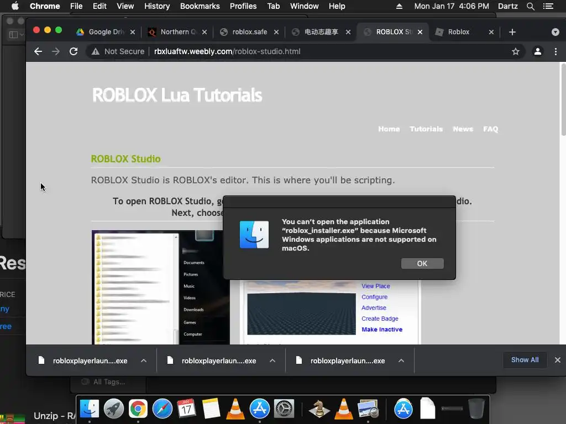Open Chess from the Dock
Viewport: 566px width, 424px height.
tap(319, 409)
